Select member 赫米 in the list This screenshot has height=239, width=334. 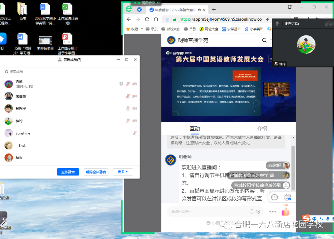pos(70,158)
